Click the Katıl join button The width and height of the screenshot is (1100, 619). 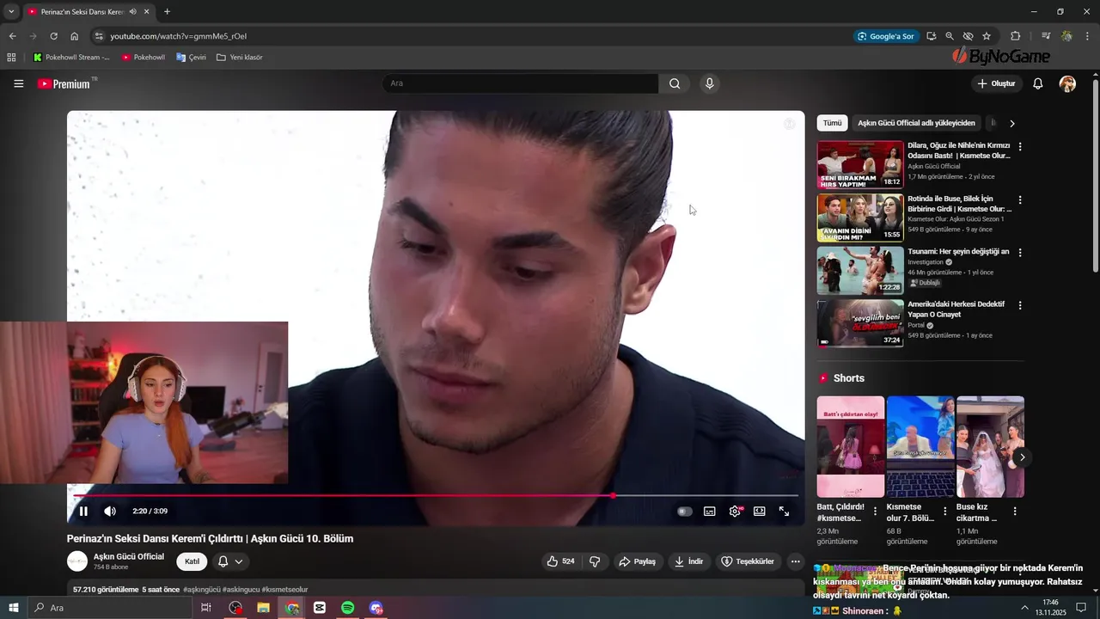pos(192,561)
